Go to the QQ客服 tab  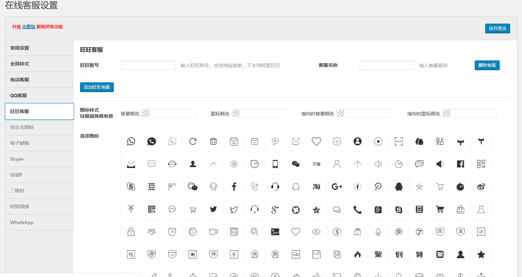pos(39,95)
